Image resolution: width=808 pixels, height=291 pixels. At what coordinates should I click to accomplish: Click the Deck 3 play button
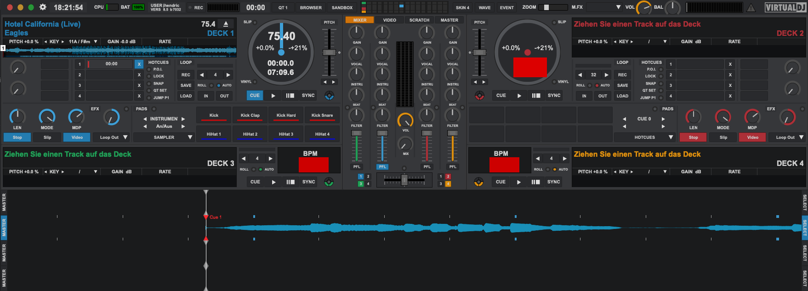(273, 182)
